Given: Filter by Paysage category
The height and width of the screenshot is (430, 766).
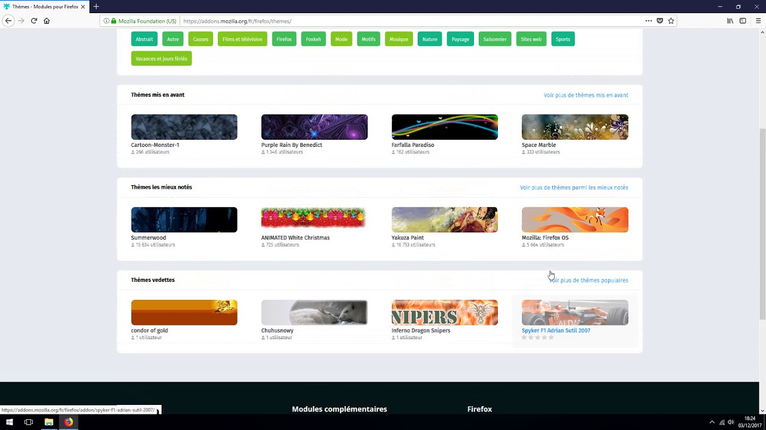Looking at the screenshot, I should [460, 39].
